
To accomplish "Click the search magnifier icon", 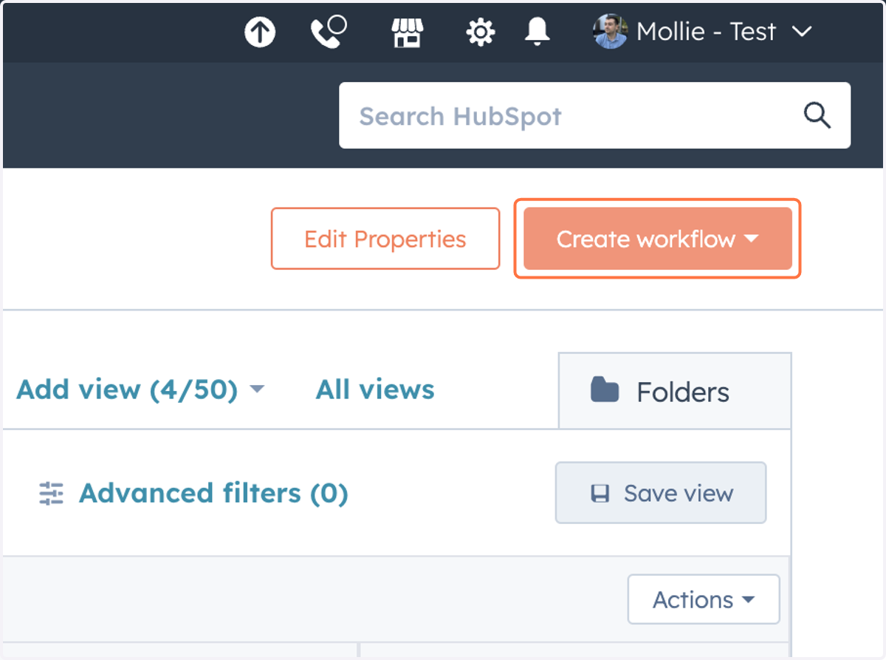I will pos(817,115).
